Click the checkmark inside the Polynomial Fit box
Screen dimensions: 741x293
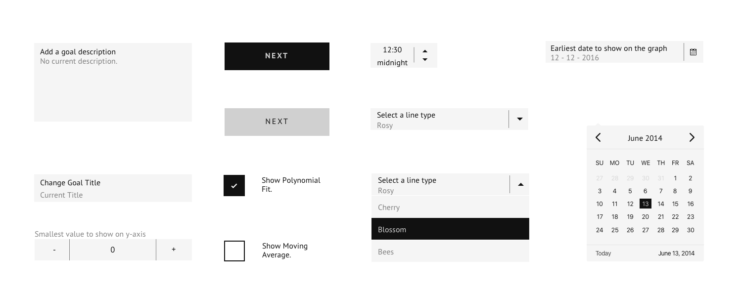coord(234,185)
